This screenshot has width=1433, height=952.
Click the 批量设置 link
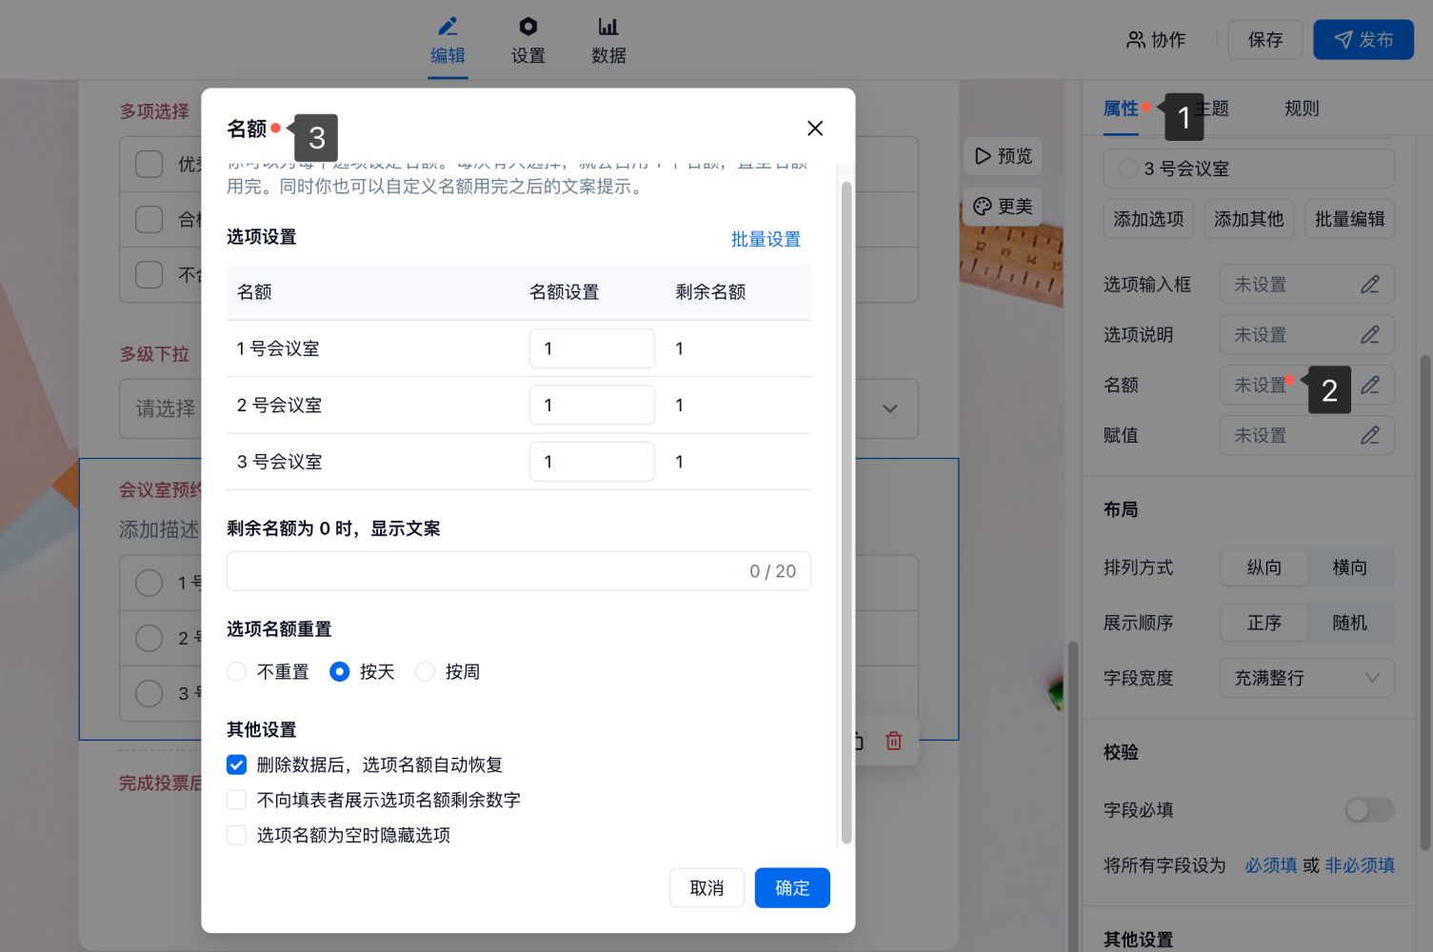pos(766,240)
